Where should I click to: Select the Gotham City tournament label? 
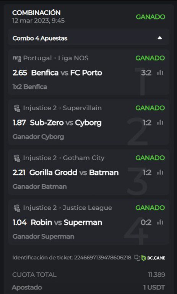tap(84, 158)
